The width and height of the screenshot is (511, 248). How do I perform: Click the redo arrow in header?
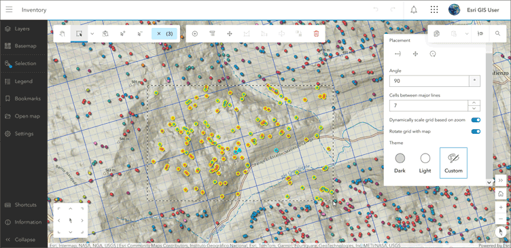393,10
